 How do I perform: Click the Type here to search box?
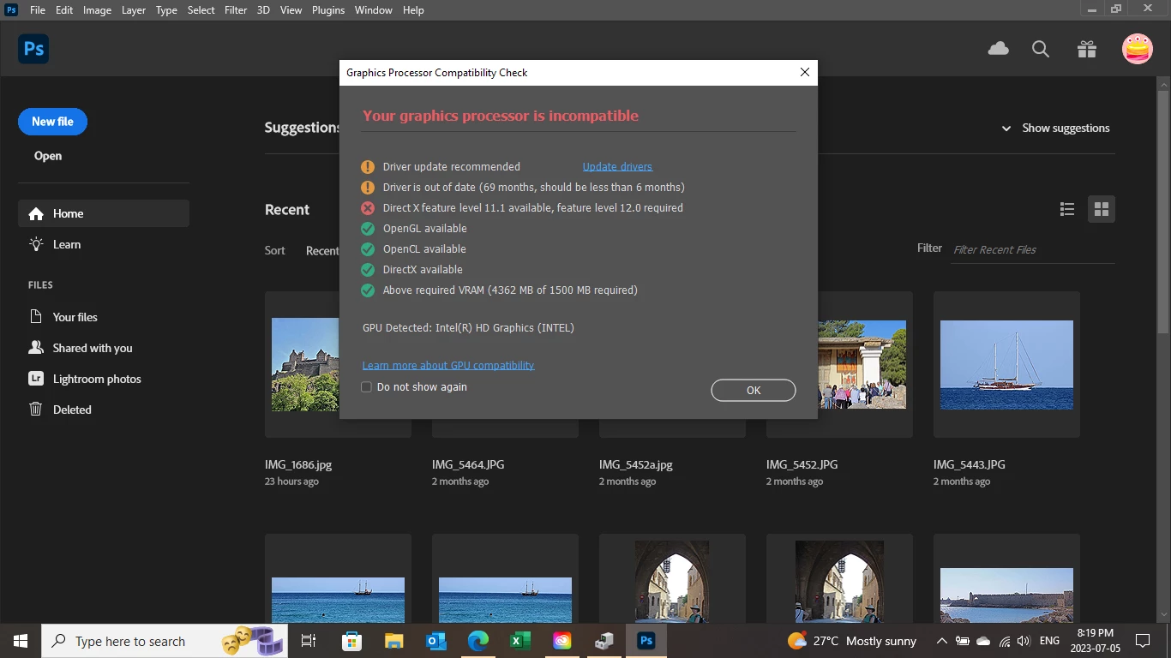[x=165, y=641]
